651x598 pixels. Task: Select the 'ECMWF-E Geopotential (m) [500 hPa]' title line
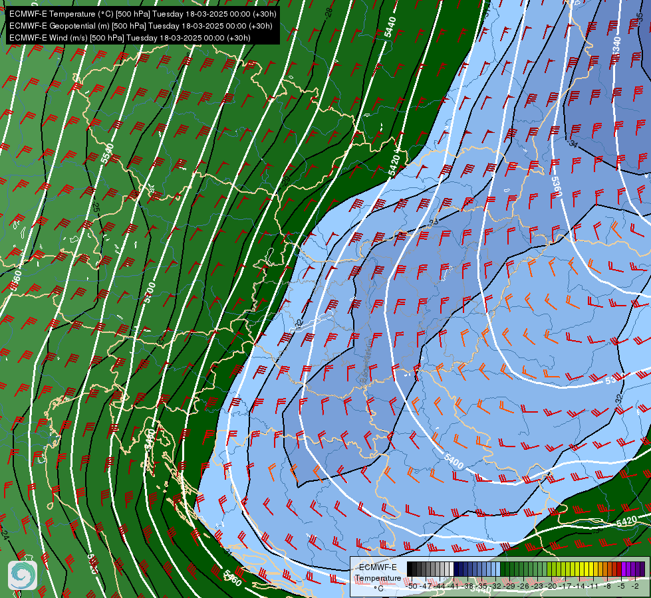(x=141, y=26)
